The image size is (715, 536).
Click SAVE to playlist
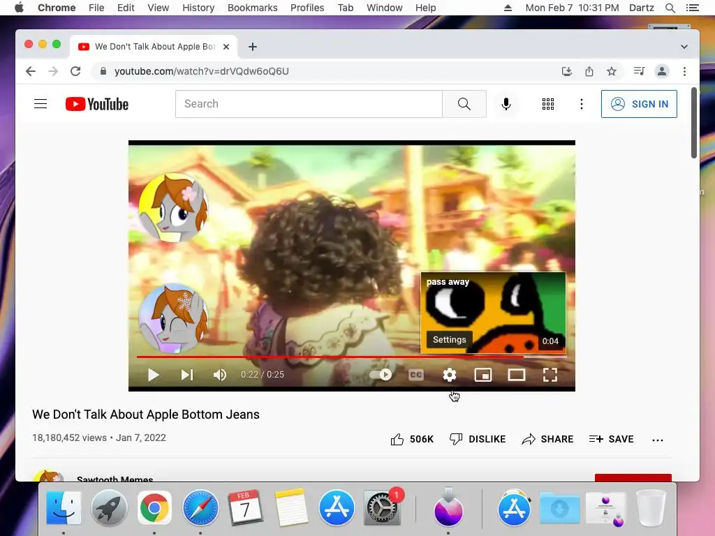pyautogui.click(x=611, y=439)
